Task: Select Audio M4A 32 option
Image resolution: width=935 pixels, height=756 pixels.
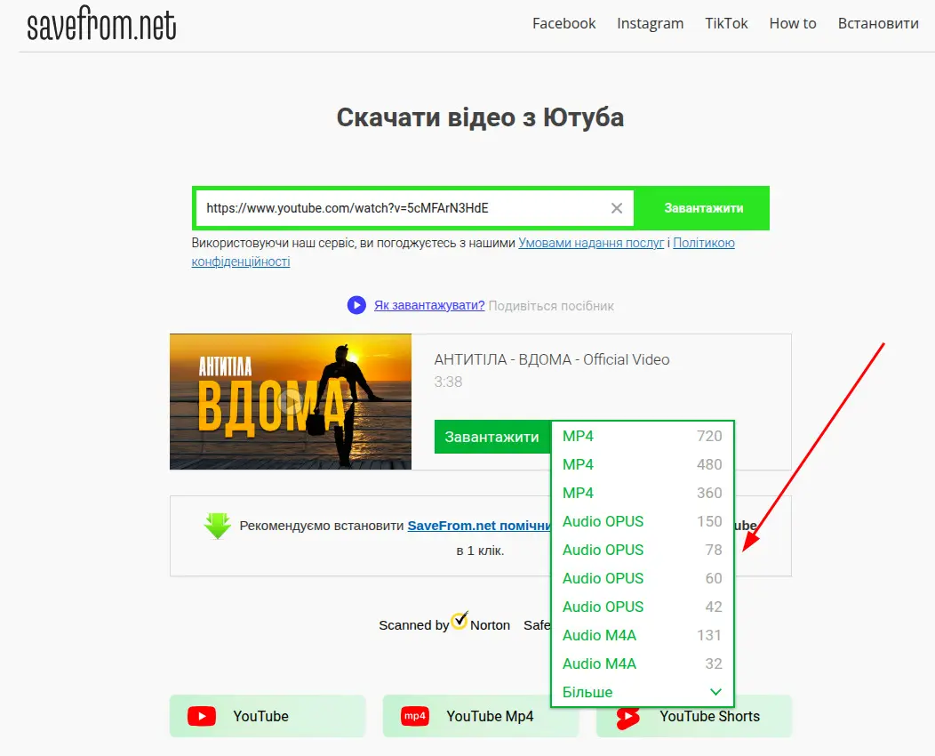Action: [643, 664]
